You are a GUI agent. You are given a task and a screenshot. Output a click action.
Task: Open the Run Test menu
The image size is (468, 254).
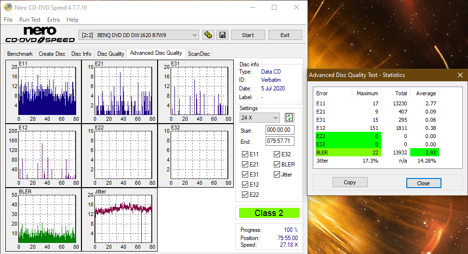pyautogui.click(x=30, y=20)
